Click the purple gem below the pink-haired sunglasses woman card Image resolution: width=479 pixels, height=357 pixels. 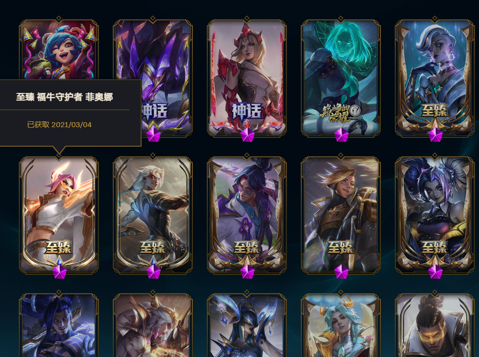click(x=59, y=271)
